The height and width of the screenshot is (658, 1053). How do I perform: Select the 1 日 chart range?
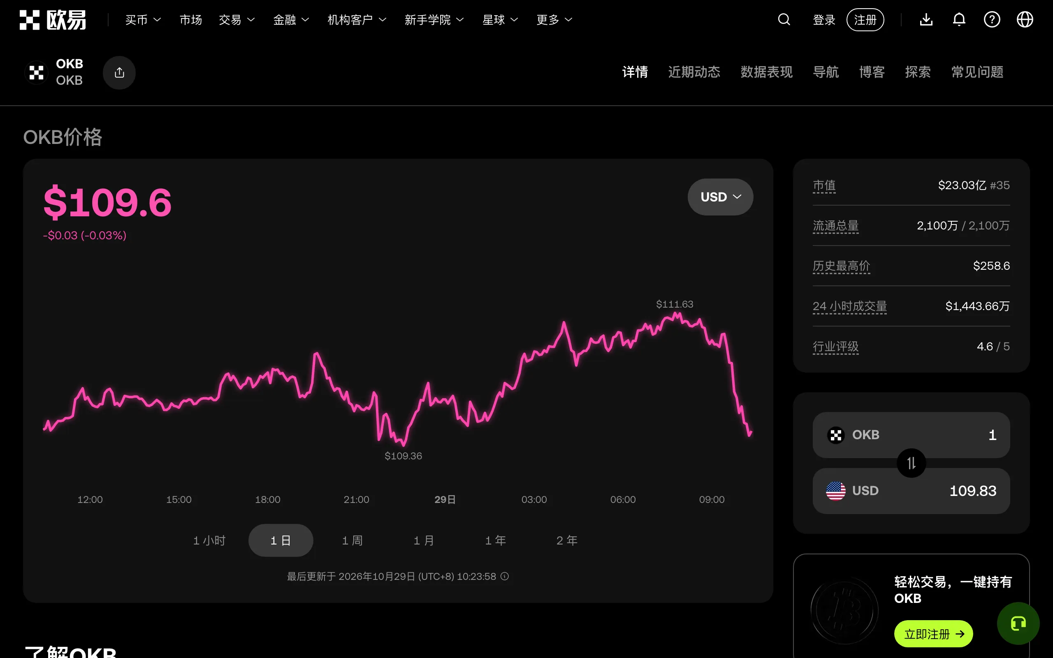(281, 540)
